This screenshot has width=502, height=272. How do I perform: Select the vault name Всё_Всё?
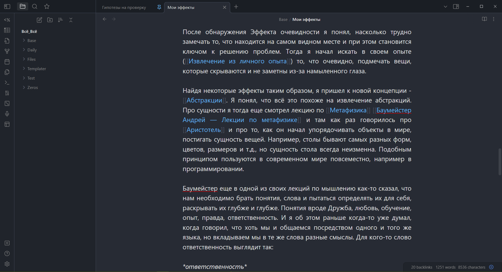click(x=29, y=31)
